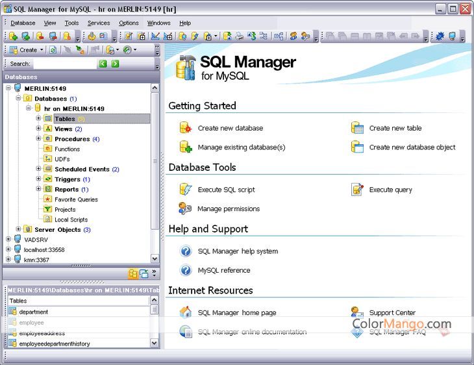
Task: Open the Windows menu
Action: 158,23
